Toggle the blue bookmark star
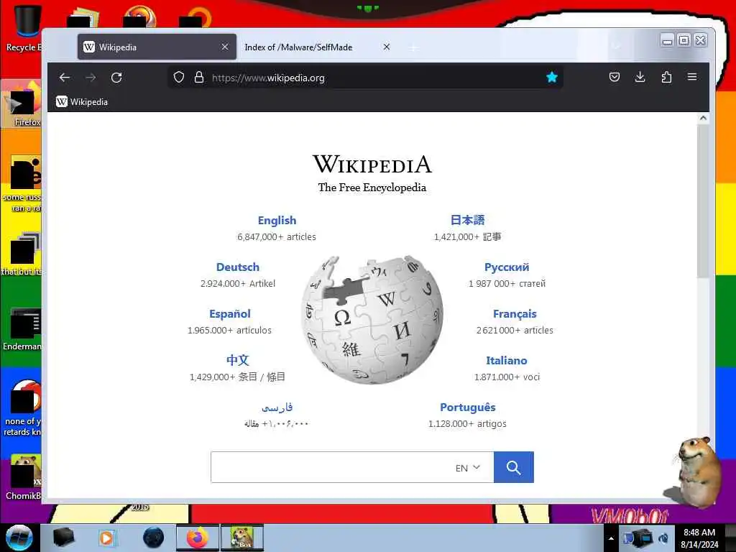736x552 pixels. [552, 78]
